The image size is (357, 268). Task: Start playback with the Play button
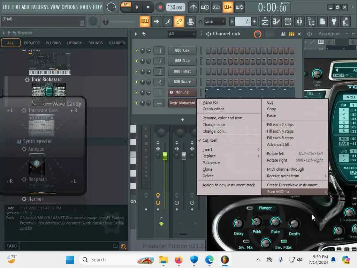(137, 7)
